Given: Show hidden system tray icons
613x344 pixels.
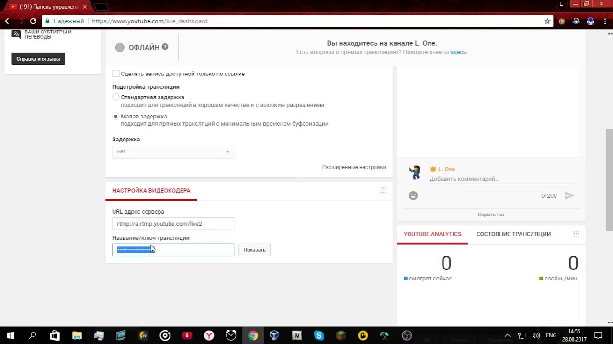Looking at the screenshot, I should 508,335.
